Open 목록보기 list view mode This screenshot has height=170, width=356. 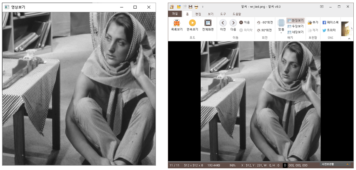177,25
